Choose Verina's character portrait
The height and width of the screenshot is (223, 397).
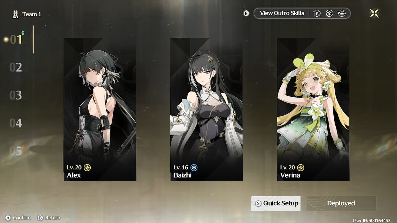coord(313,109)
